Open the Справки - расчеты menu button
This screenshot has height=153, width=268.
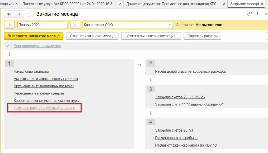(x=202, y=36)
